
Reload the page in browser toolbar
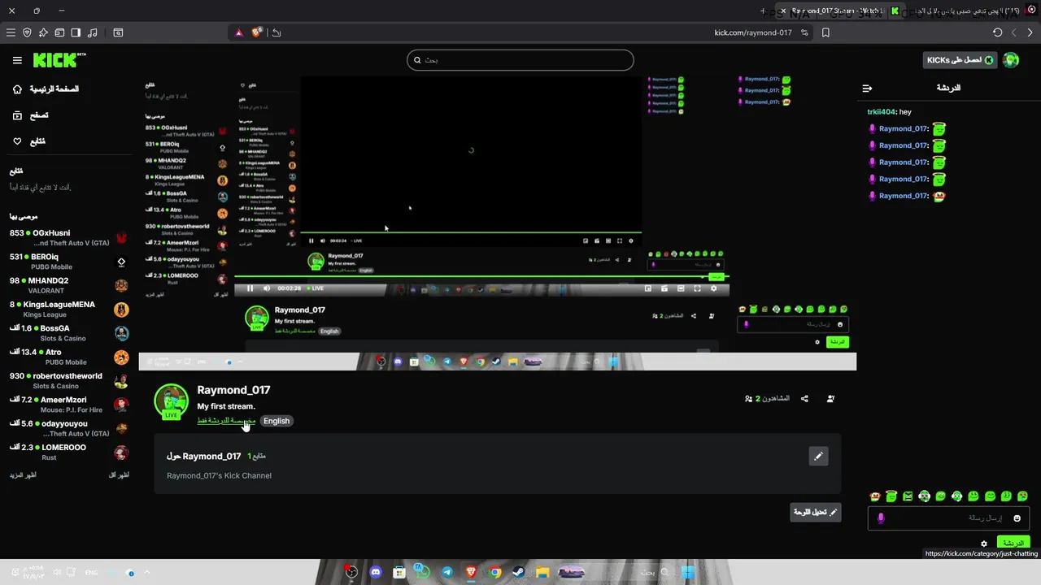tap(997, 32)
